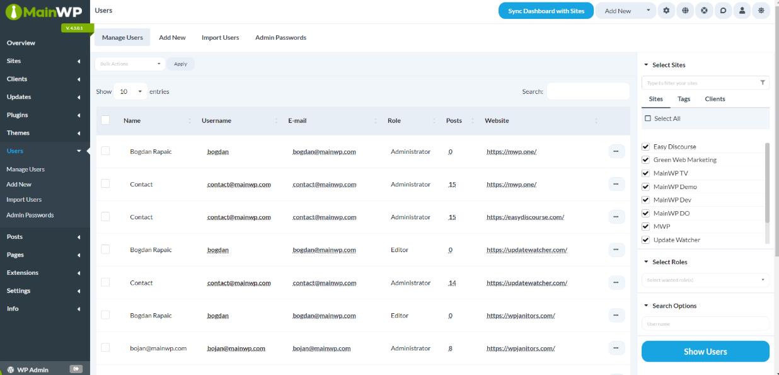Open the Show entries count dropdown
This screenshot has width=779, height=375.
[x=130, y=91]
